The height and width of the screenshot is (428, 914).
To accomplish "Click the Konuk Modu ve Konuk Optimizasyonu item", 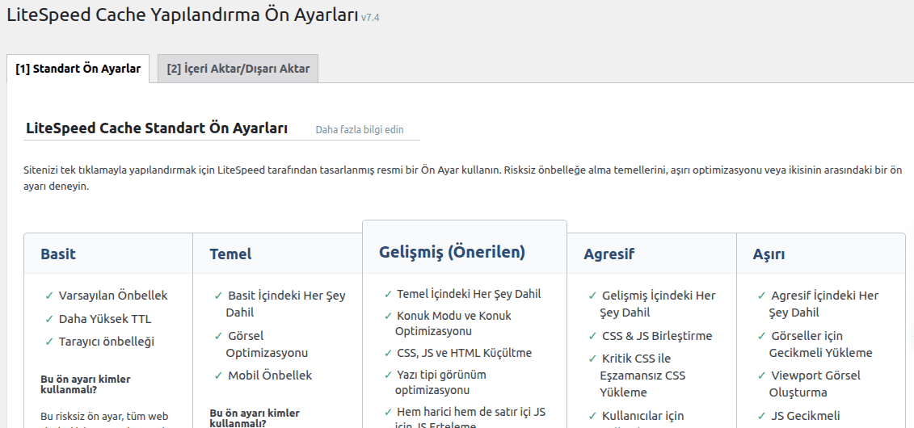I will click(x=453, y=323).
